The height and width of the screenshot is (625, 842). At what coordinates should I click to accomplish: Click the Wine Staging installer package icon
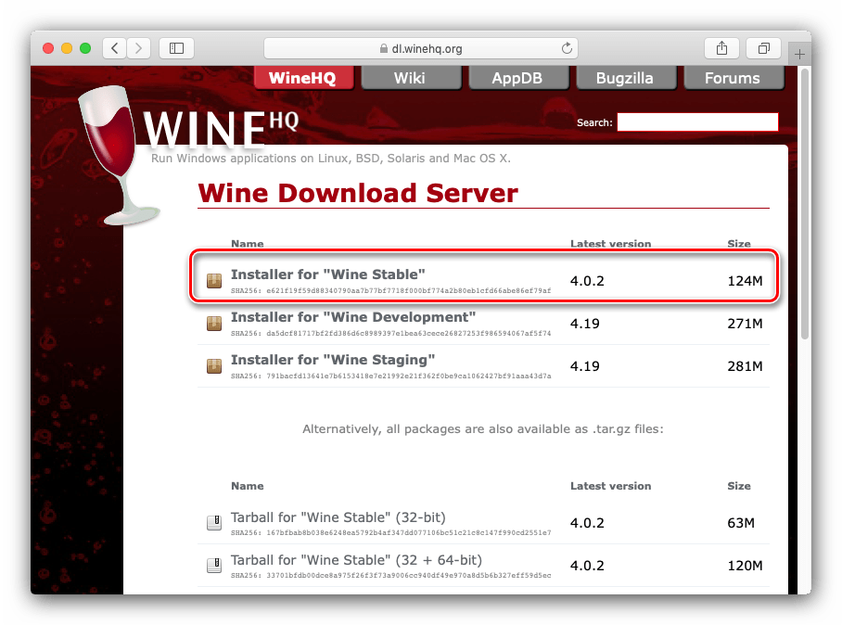[214, 365]
